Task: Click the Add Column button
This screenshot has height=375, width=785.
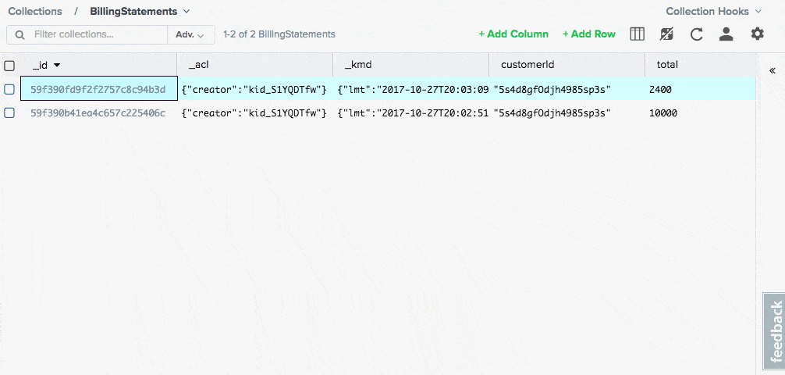Action: coord(513,34)
